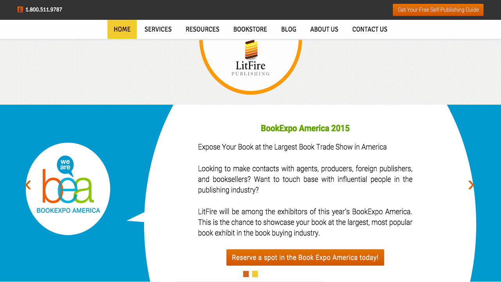Click the BookExpo America 2015 heading
Viewport: 501px width, 282px height.
click(x=305, y=128)
